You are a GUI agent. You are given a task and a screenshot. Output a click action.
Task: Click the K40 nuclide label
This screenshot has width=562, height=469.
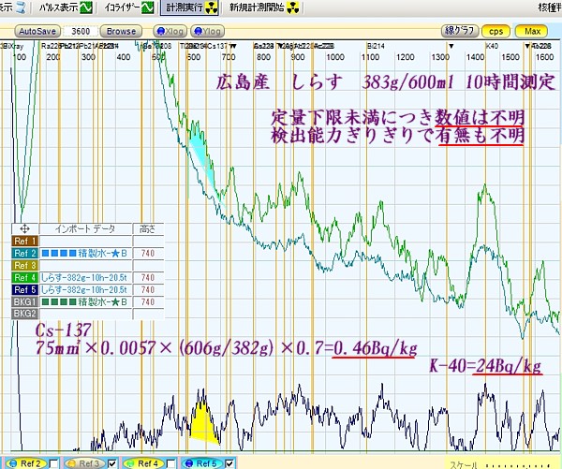(492, 46)
